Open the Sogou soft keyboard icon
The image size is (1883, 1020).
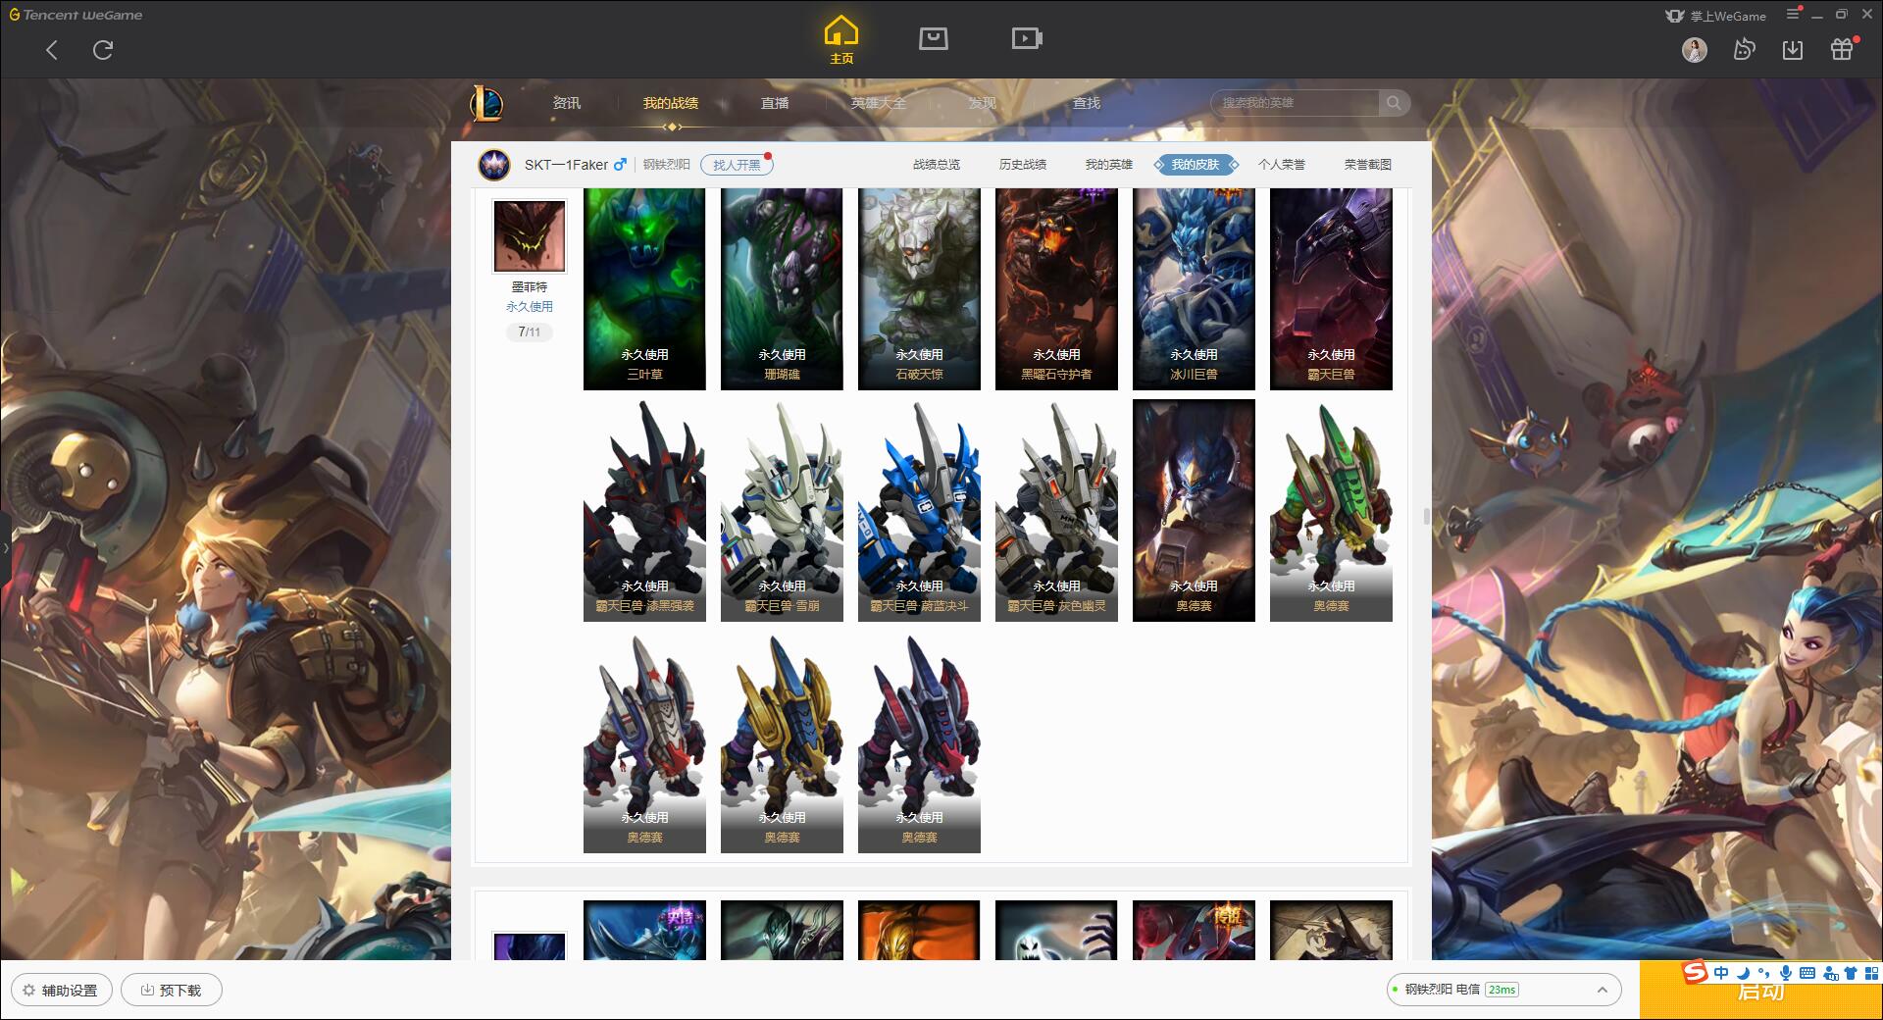(1807, 973)
